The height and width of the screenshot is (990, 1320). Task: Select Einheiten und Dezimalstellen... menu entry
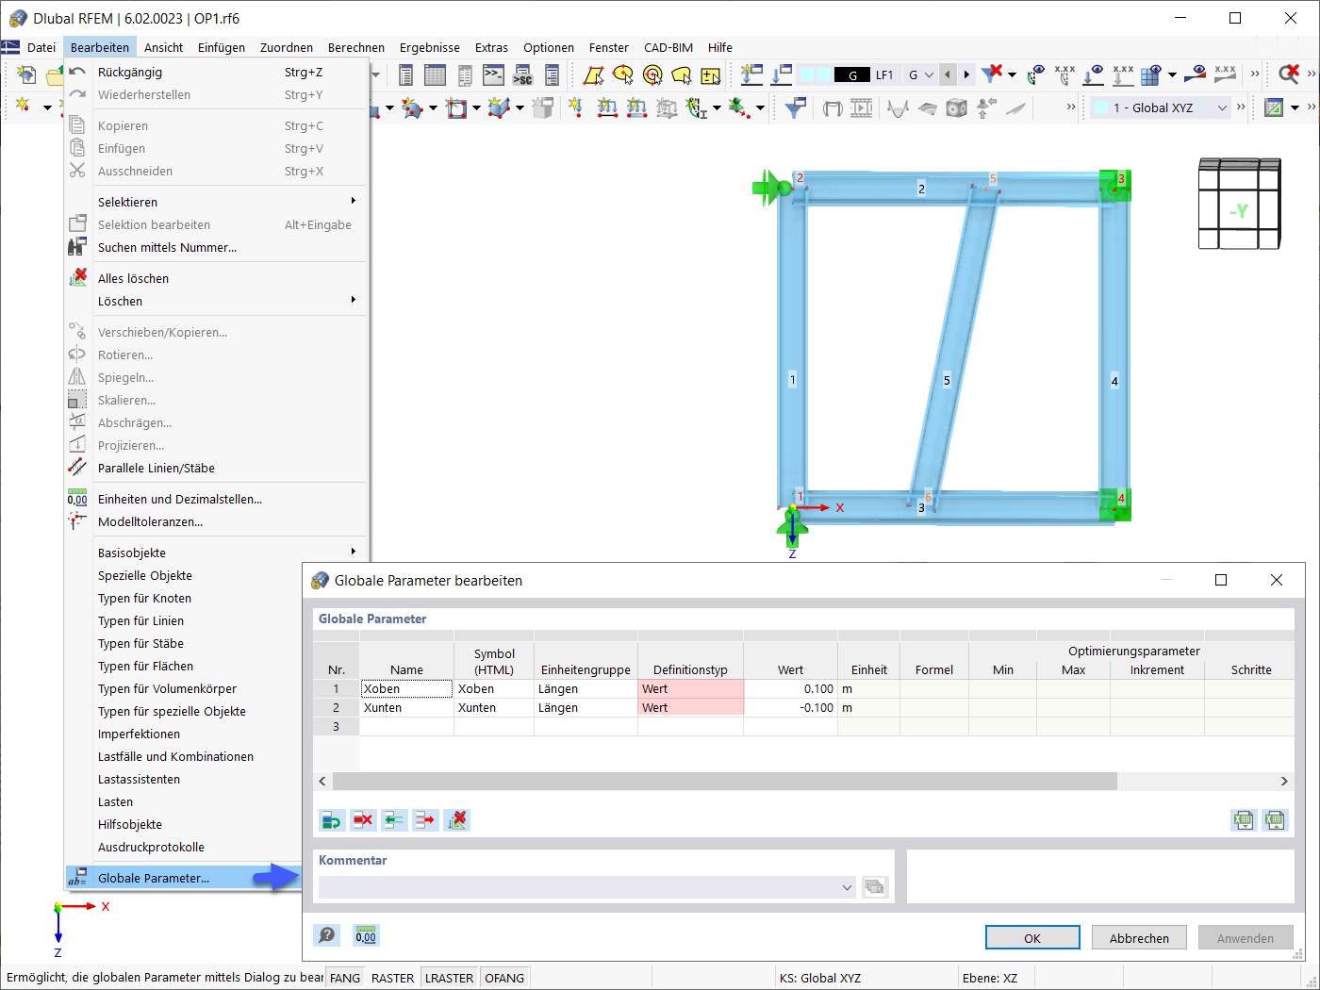216,499
